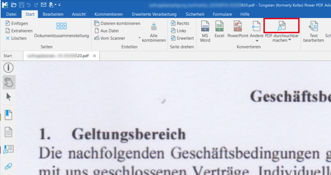Click the email envelope icon in title bar
Image resolution: width=331 pixels, height=175 pixels.
[44, 5]
